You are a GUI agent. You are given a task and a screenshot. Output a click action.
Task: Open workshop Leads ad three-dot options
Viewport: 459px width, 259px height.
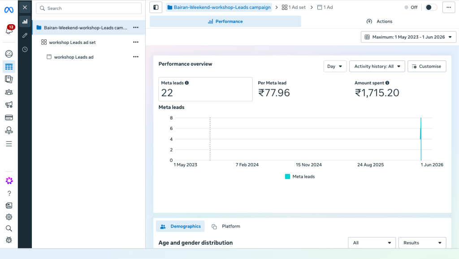(x=136, y=57)
